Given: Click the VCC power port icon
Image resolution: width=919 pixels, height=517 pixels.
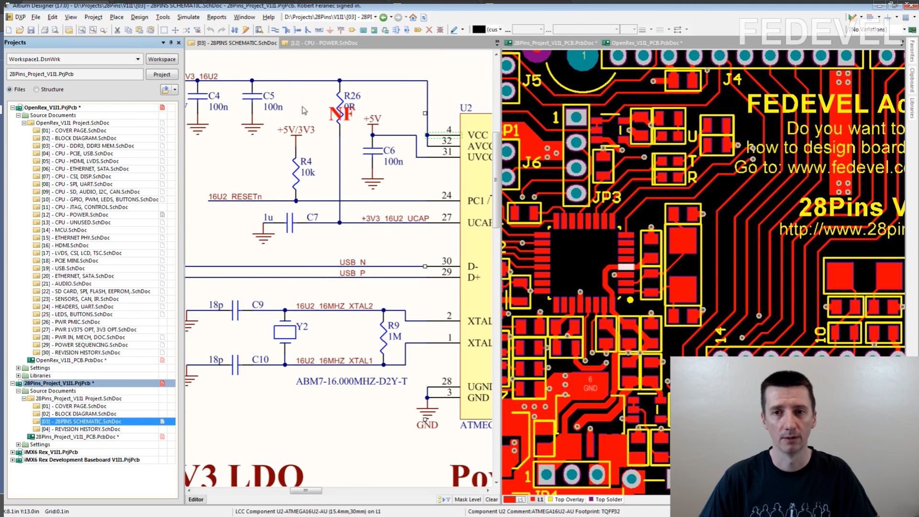Looking at the screenshot, I should 341,30.
